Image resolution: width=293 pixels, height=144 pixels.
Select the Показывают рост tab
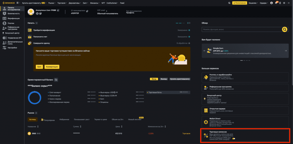pyautogui.click(x=82, y=119)
